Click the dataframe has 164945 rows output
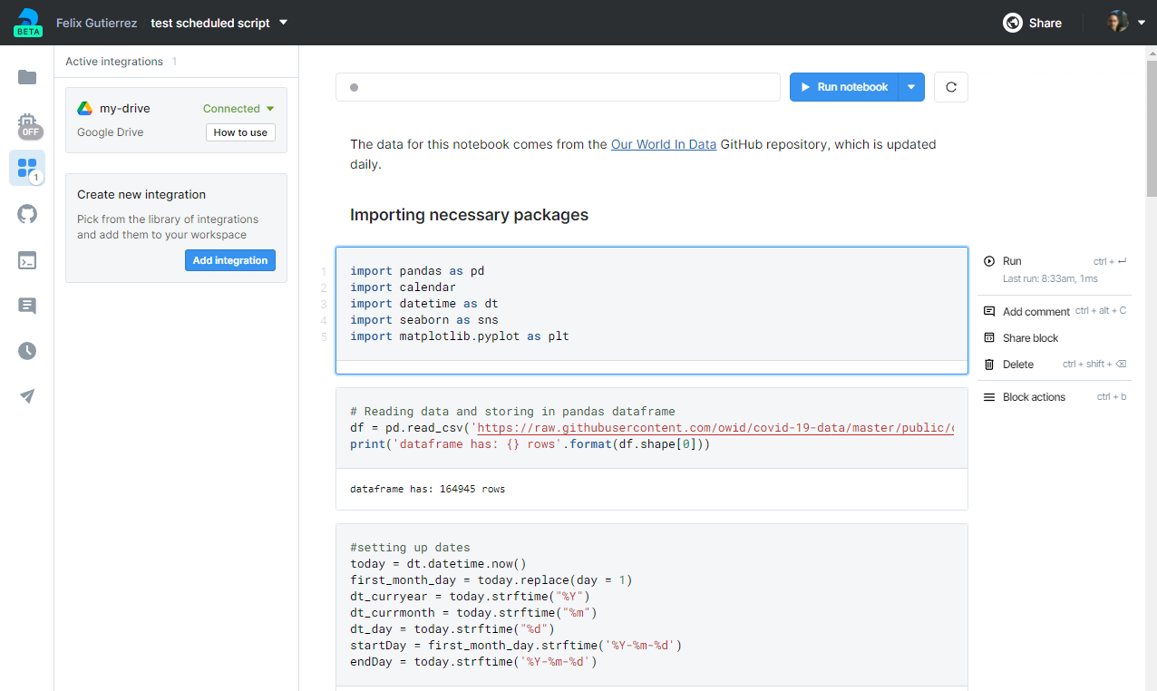 pyautogui.click(x=427, y=489)
